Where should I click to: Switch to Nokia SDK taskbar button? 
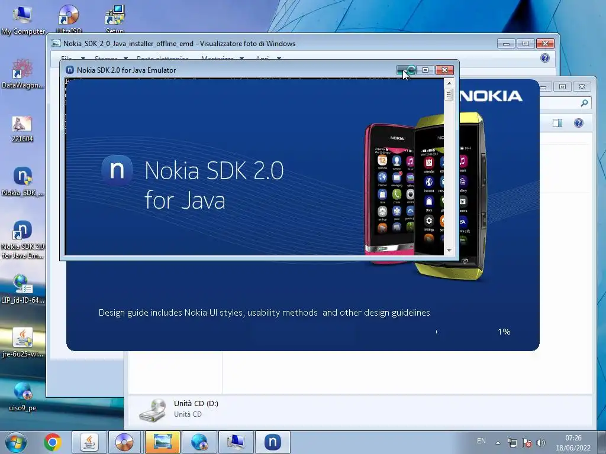tap(272, 442)
